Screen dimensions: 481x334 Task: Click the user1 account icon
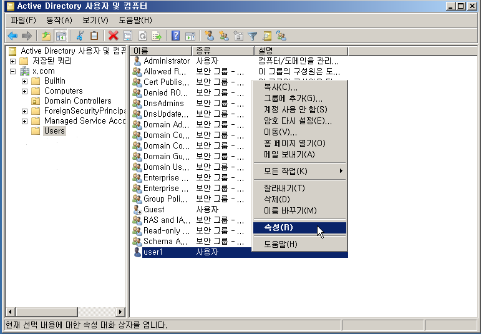(137, 252)
